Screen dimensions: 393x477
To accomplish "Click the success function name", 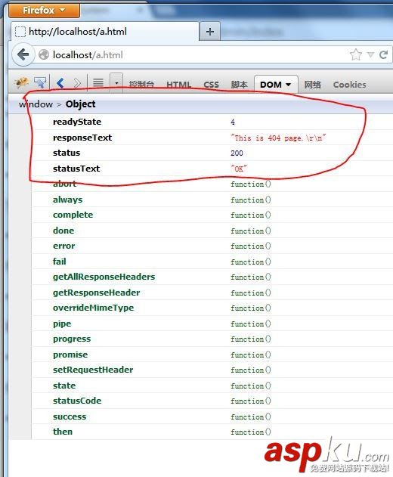I will tap(70, 417).
